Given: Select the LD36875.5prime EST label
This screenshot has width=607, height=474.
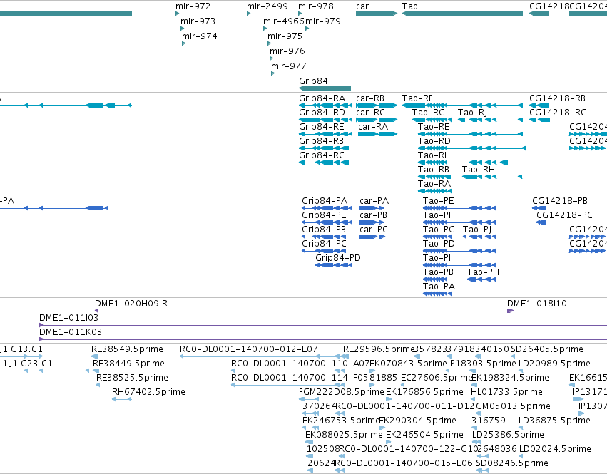Looking at the screenshot, I should point(555,421).
